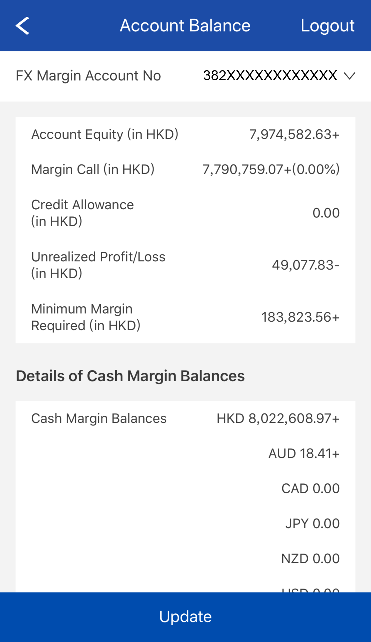
Task: Tap the AUD 18.41+ balance
Action: click(x=304, y=454)
